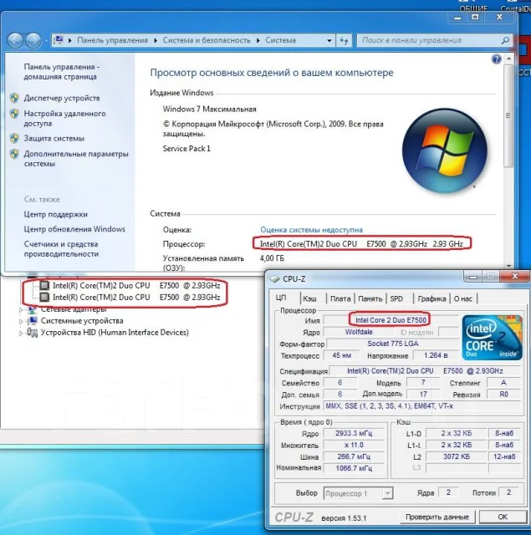Click the Проверить данные button

[437, 517]
